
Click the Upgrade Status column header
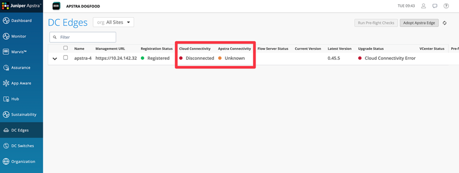pyautogui.click(x=371, y=49)
